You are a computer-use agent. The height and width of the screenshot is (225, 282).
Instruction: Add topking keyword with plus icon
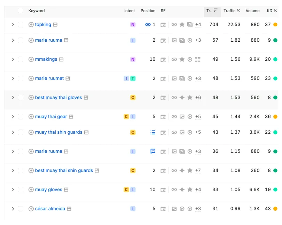pos(31,25)
